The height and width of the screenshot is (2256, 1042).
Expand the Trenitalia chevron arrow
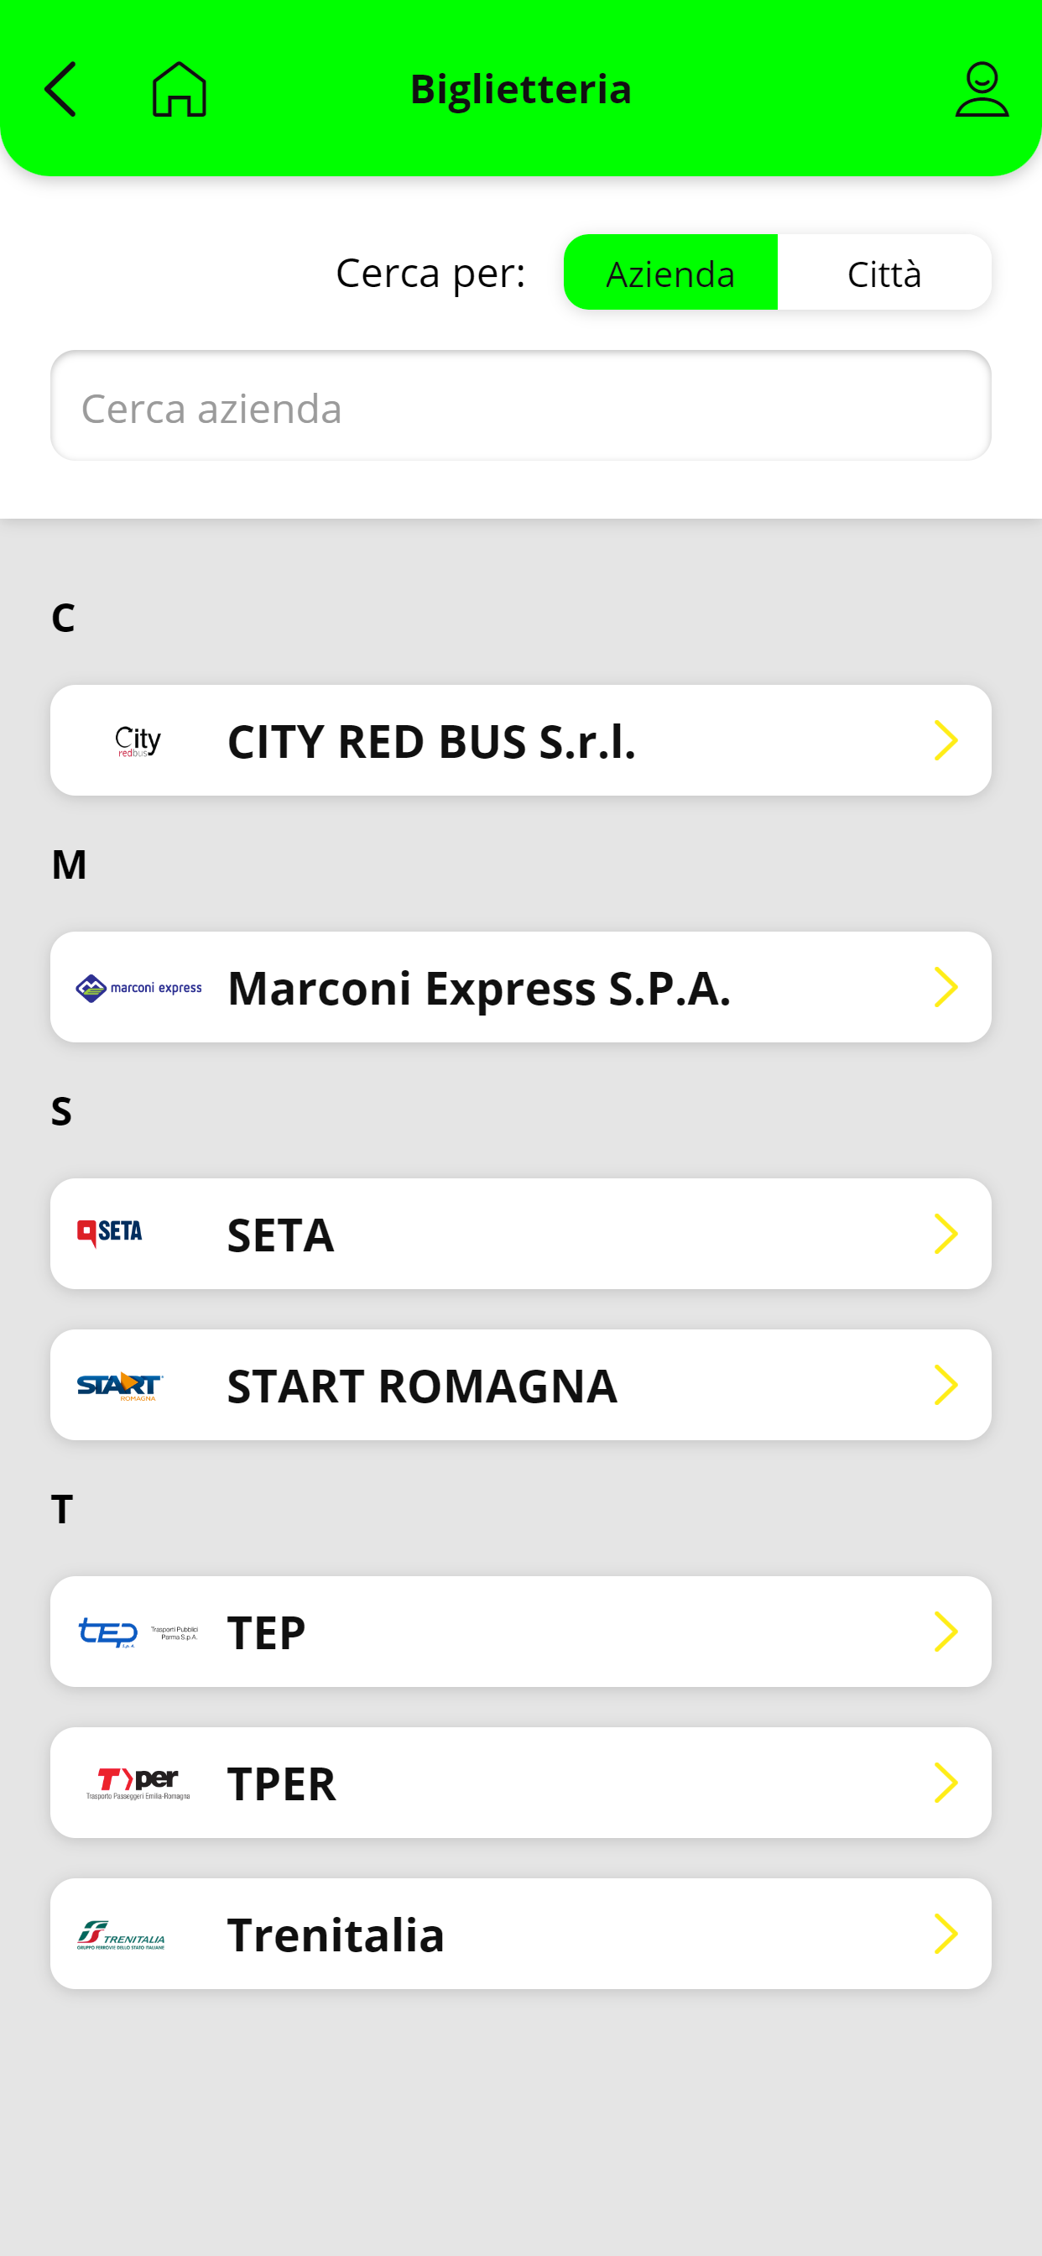(946, 1934)
